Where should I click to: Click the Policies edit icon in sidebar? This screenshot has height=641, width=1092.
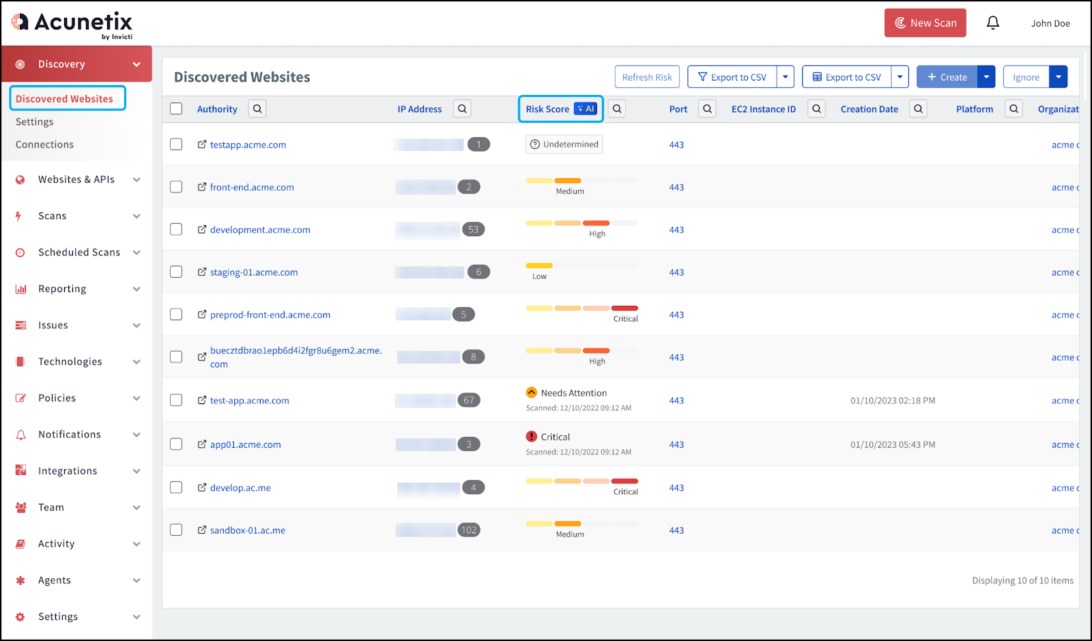tap(21, 398)
